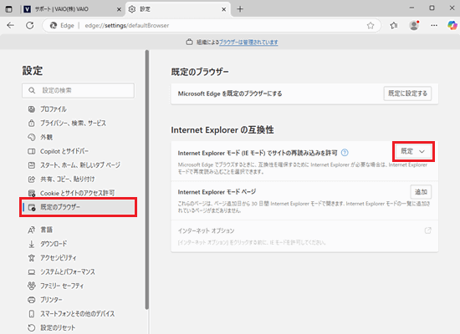The image size is (460, 334).
Task: Close the 設定 tab
Action: [223, 9]
